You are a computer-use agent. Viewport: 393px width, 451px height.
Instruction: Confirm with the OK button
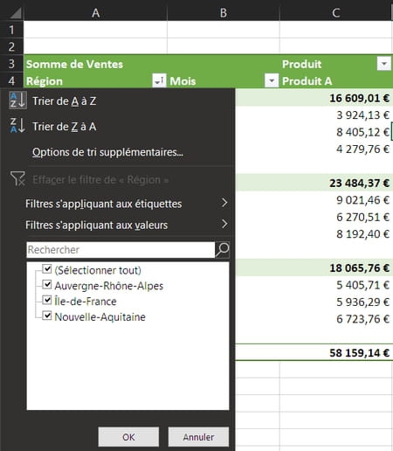tap(128, 437)
